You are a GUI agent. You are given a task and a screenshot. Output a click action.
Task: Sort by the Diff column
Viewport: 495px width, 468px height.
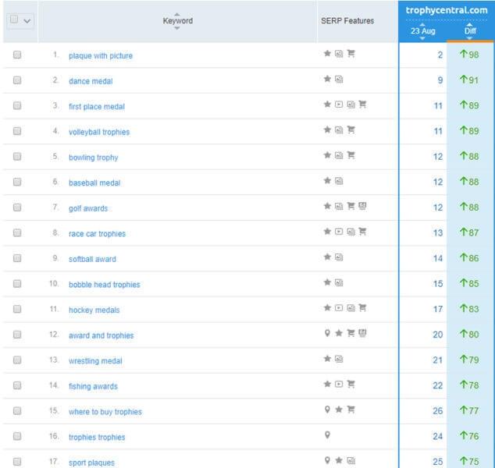(469, 31)
